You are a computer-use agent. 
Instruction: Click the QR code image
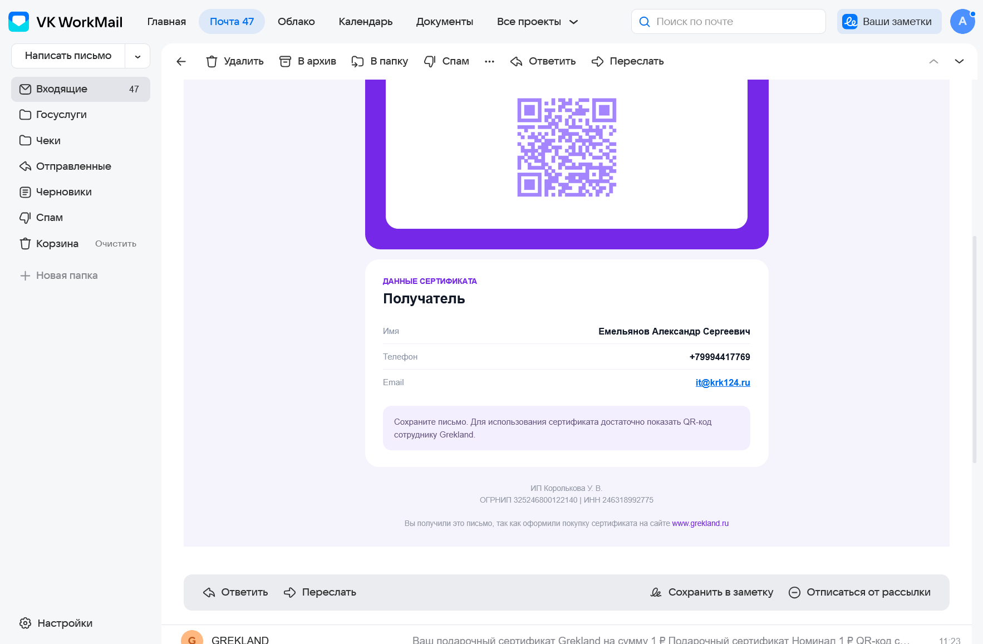point(567,148)
